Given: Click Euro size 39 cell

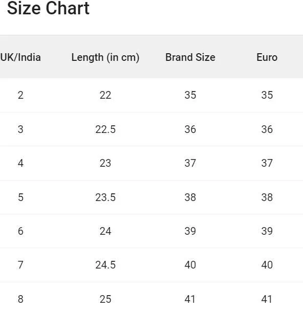Looking at the screenshot, I should pyautogui.click(x=267, y=231).
